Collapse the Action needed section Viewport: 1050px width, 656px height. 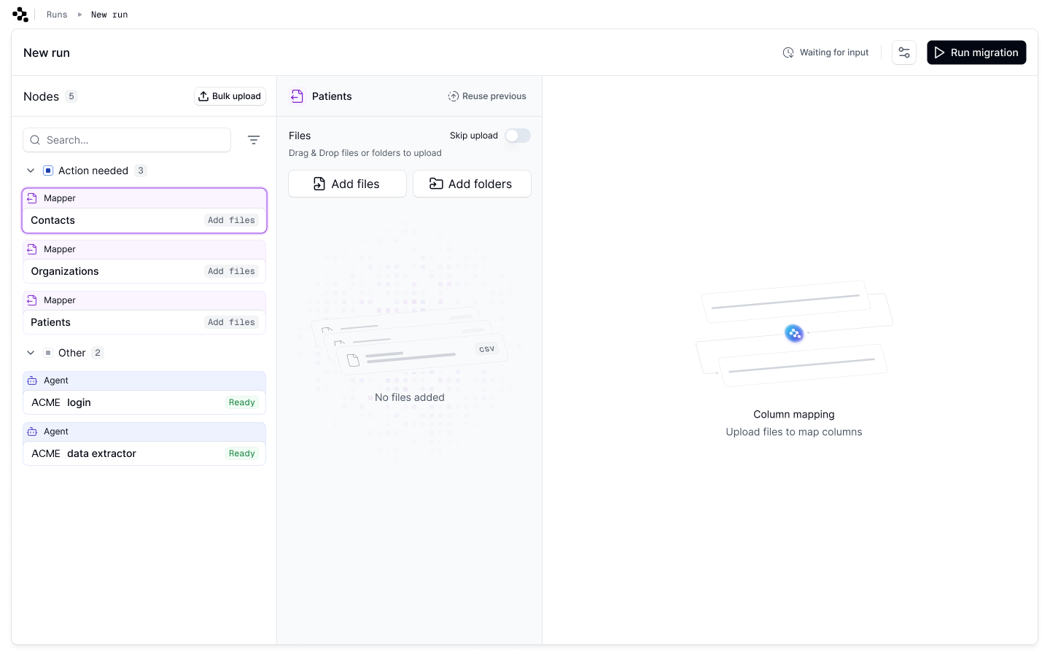tap(31, 170)
